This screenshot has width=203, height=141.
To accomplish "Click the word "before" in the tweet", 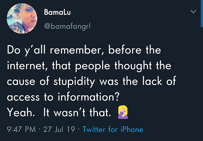I will [123, 51].
